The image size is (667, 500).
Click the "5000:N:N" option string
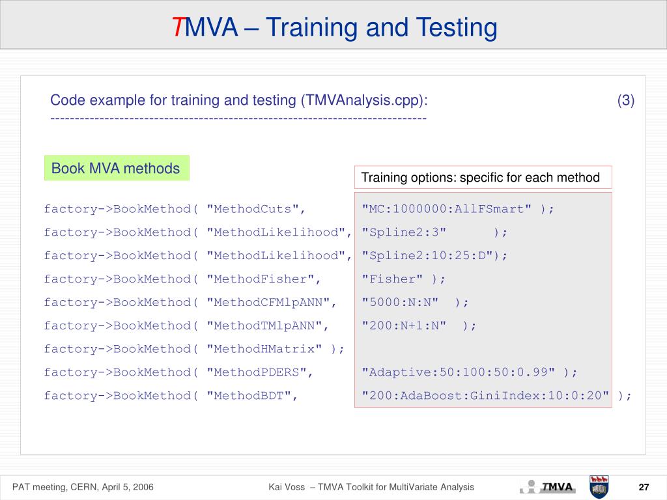click(x=400, y=302)
